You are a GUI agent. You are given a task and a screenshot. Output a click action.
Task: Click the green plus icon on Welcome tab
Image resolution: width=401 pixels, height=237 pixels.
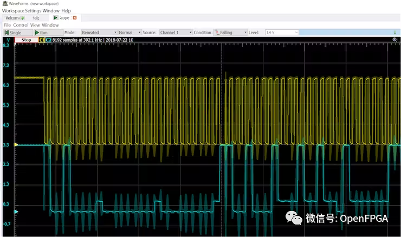23,18
